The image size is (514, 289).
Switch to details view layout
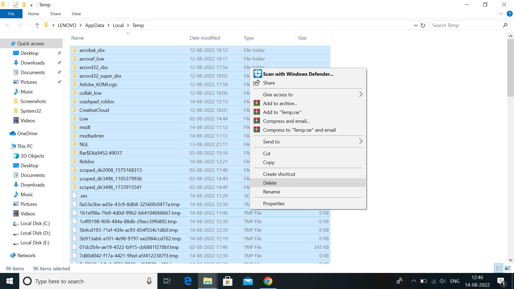click(499, 268)
